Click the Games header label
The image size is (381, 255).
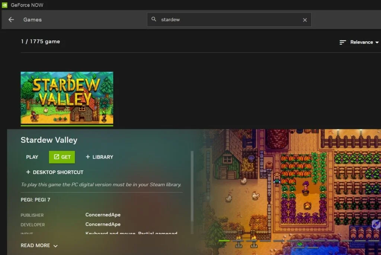pos(33,20)
